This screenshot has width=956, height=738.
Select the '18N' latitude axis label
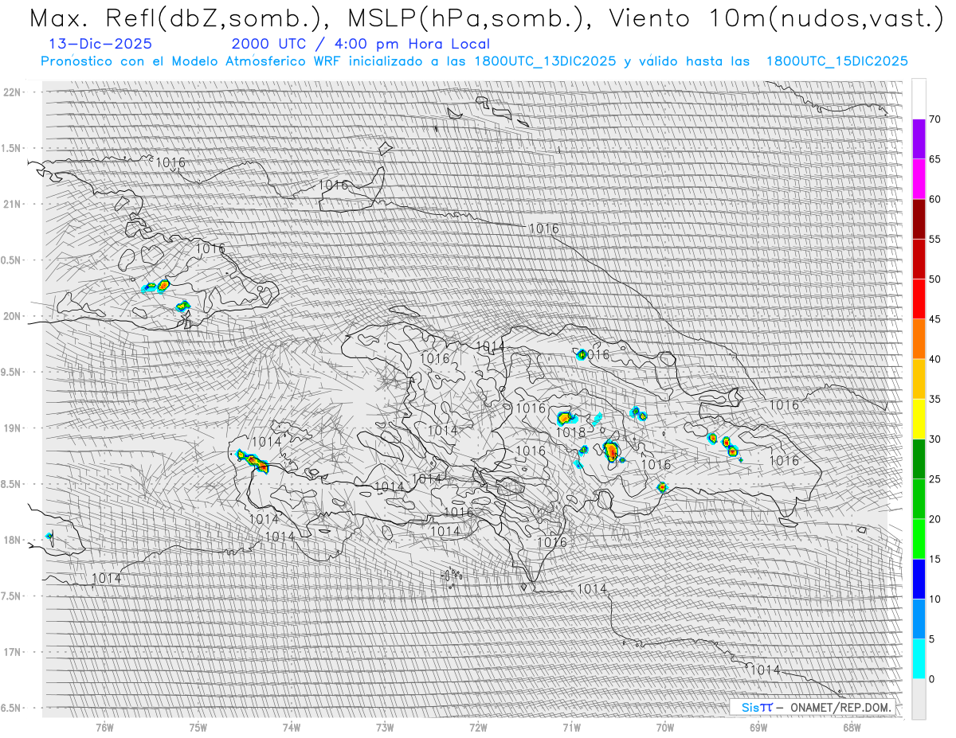pyautogui.click(x=13, y=540)
